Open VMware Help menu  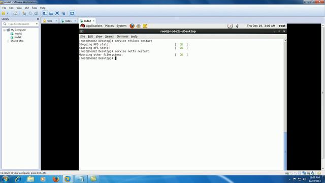pyautogui.click(x=43, y=8)
